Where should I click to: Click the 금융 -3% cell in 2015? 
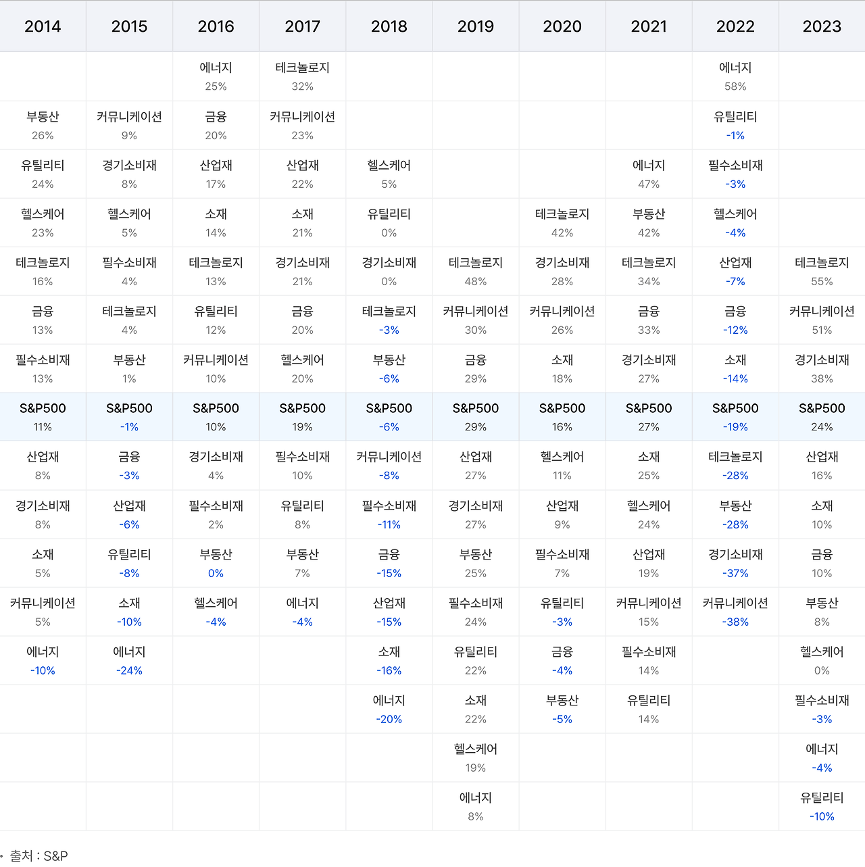pos(129,466)
